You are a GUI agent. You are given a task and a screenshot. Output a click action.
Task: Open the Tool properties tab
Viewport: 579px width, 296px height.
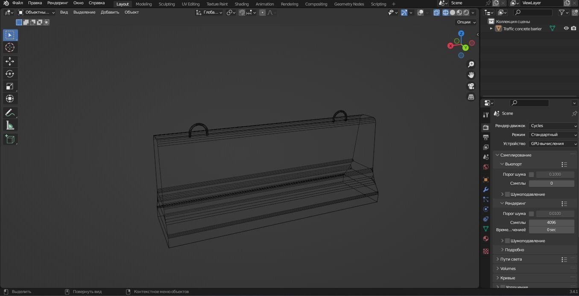coord(485,115)
